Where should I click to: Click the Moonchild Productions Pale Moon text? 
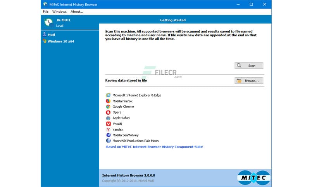(136, 141)
